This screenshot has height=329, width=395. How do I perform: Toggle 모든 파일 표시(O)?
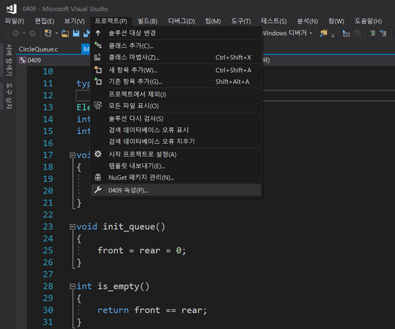coord(177,106)
